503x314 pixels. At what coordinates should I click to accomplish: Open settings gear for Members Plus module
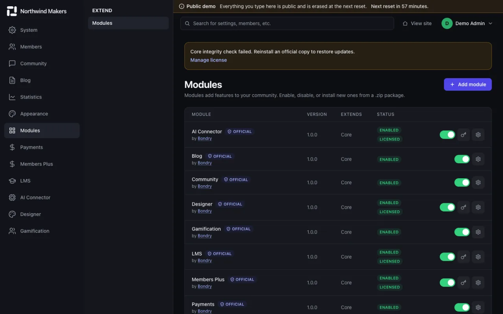tap(478, 283)
